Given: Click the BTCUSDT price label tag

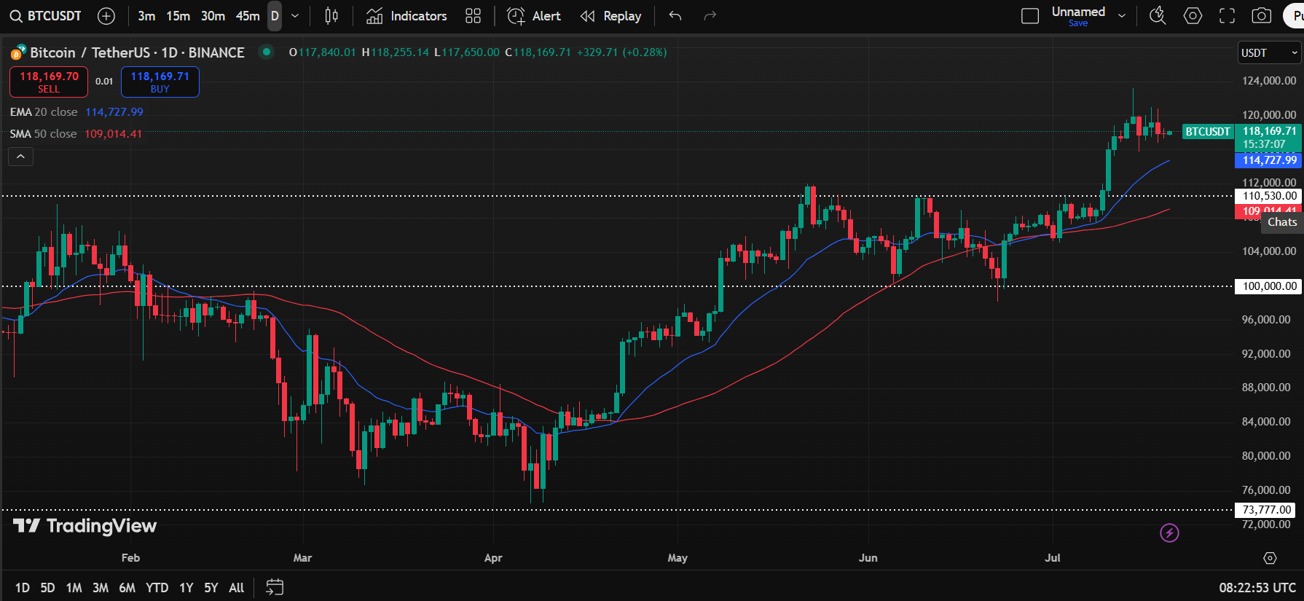Looking at the screenshot, I should (1207, 132).
